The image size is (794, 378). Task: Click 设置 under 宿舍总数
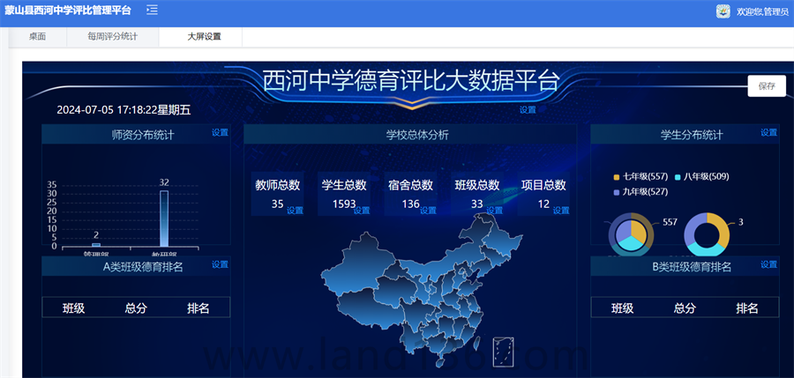[x=428, y=211]
